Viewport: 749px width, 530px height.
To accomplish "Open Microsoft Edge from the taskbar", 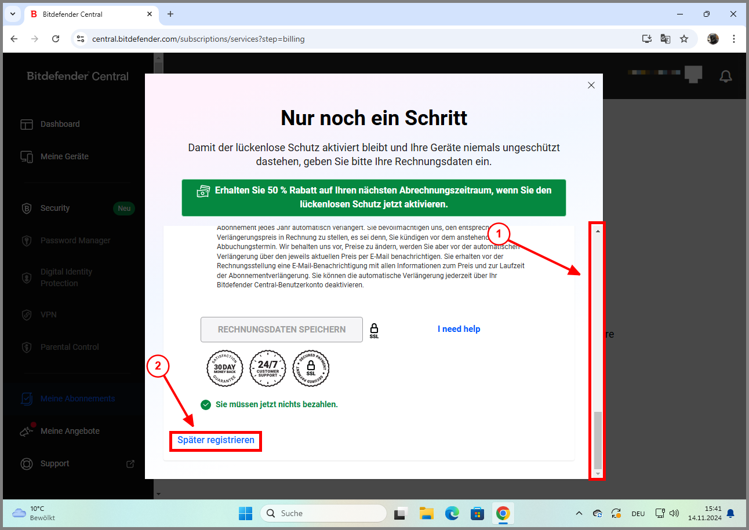I will coord(452,513).
